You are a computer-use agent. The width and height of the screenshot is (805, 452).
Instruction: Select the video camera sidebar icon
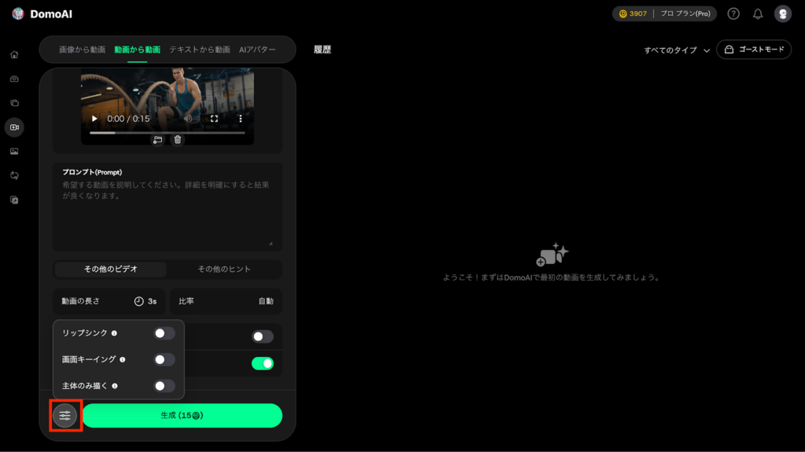coord(14,127)
